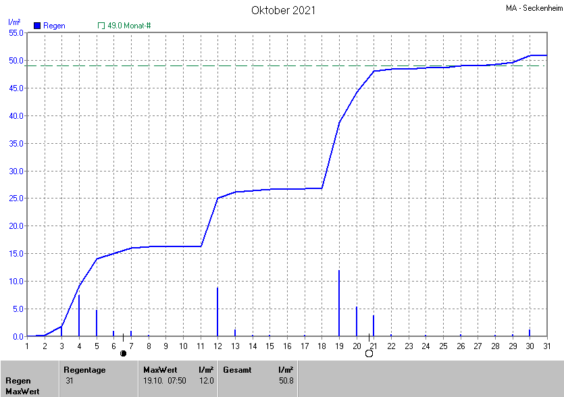Click the Regen legend text label
Image resolution: width=564 pixels, height=397 pixels.
tap(54, 26)
